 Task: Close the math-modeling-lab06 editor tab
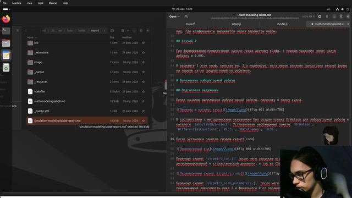tap(348, 24)
